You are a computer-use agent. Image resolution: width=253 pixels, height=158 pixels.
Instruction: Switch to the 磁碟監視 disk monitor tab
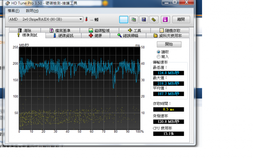coord(99,30)
